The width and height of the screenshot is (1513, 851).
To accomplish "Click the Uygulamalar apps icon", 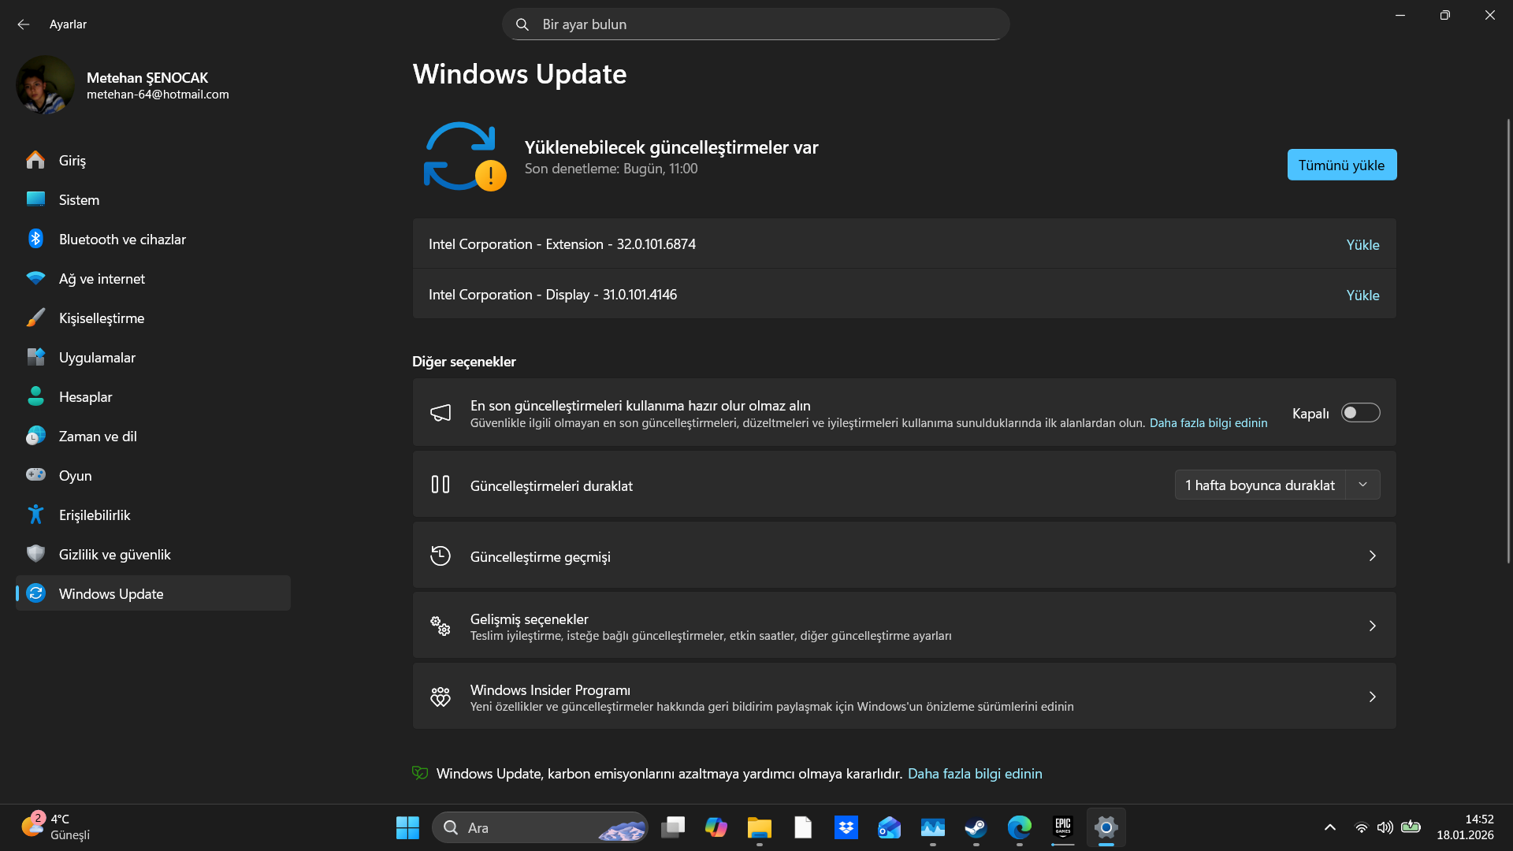I will click(x=35, y=357).
